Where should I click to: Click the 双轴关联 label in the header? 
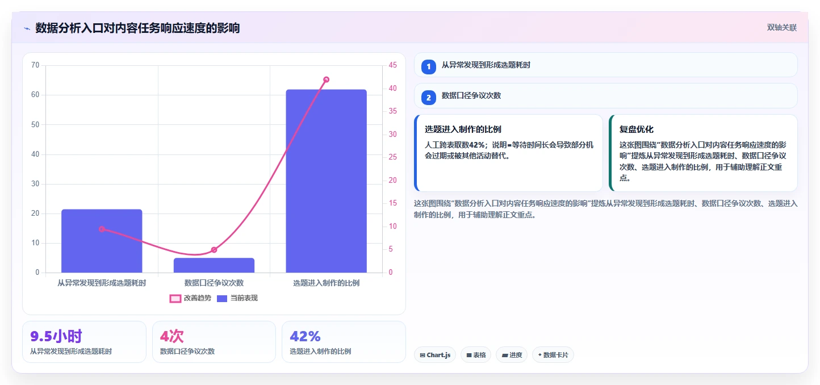tap(782, 28)
